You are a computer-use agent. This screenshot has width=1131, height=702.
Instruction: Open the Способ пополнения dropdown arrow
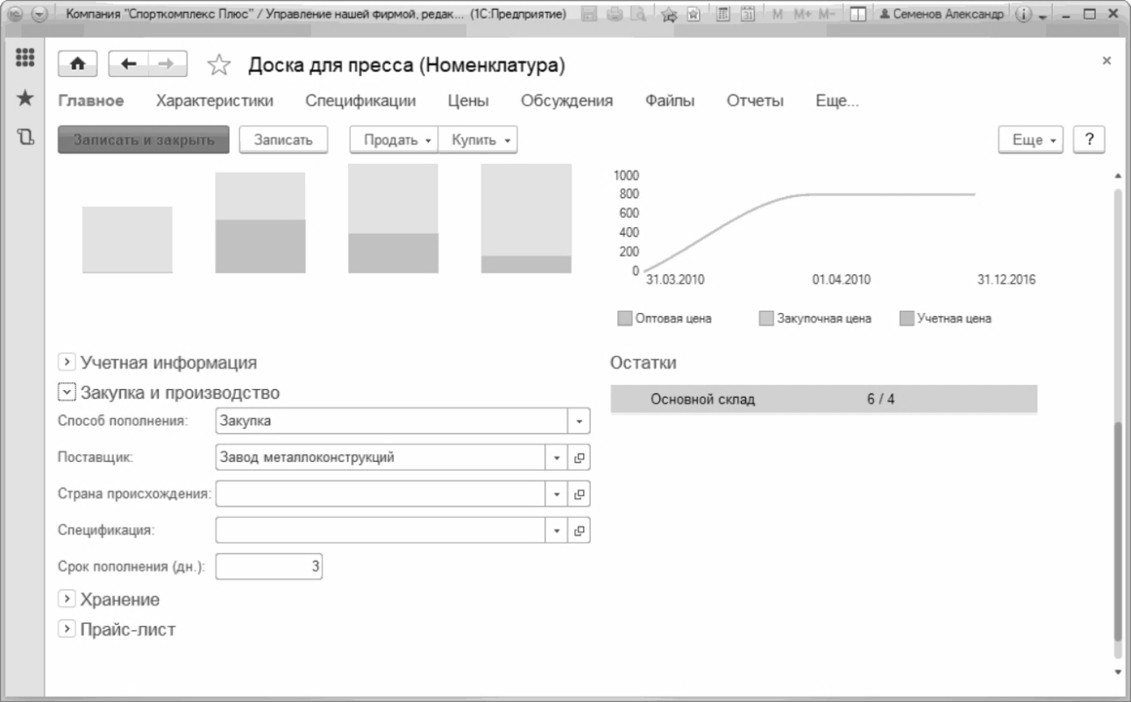(580, 422)
